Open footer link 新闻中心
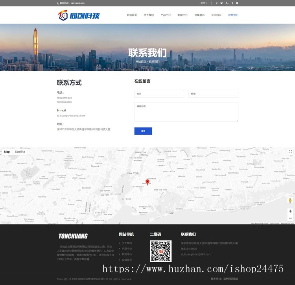Image resolution: width=295 pixels, height=285 pixels. click(x=127, y=254)
